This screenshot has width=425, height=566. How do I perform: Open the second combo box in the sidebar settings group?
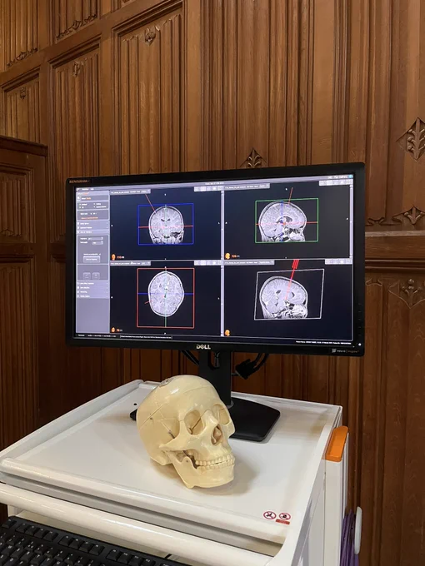point(97,242)
